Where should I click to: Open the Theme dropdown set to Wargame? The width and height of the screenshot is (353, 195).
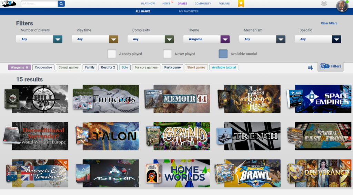225,39
